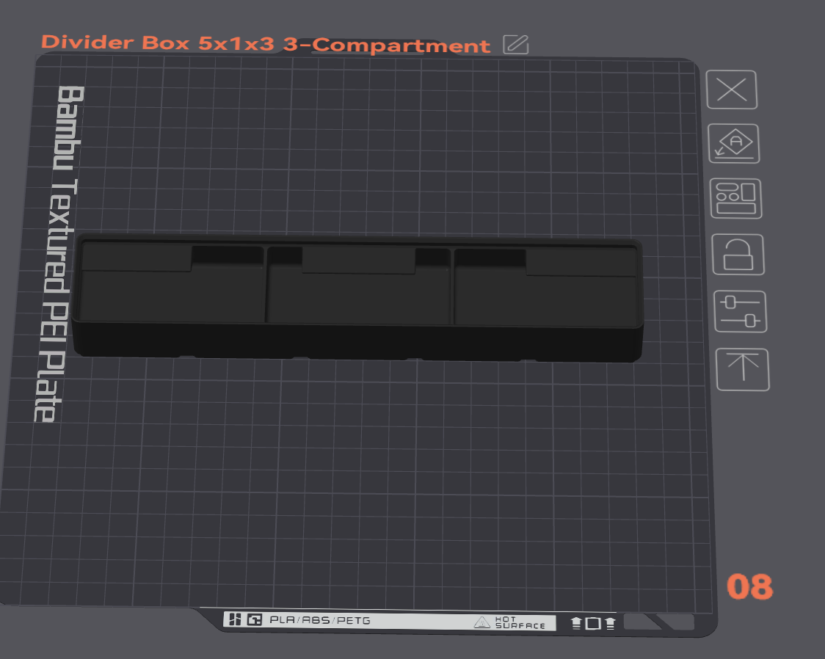Screen dimensions: 825x659
Task: Arrange objects on the plate
Action: (x=736, y=198)
